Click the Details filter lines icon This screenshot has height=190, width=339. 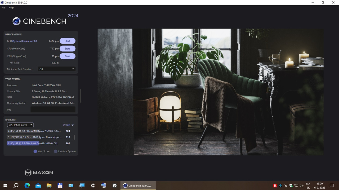[x=73, y=125]
